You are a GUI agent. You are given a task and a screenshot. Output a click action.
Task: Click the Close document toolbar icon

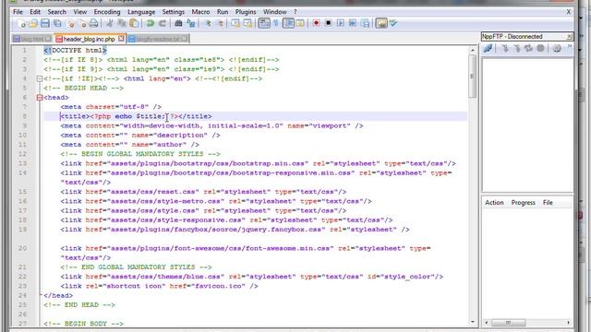point(70,23)
